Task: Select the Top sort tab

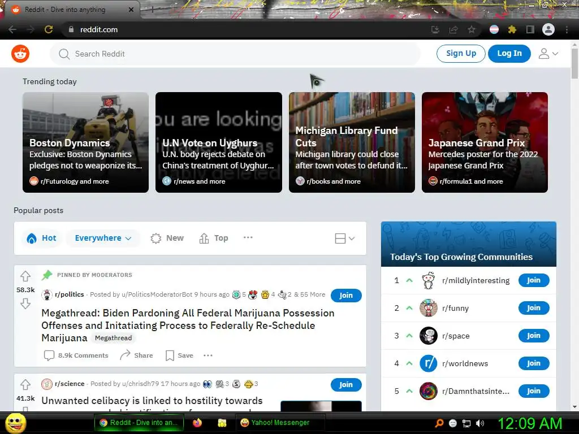Action: 213,238
